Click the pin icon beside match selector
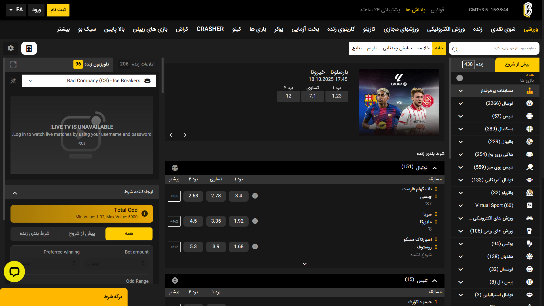Screen dimensions: 544x306 click(13, 81)
